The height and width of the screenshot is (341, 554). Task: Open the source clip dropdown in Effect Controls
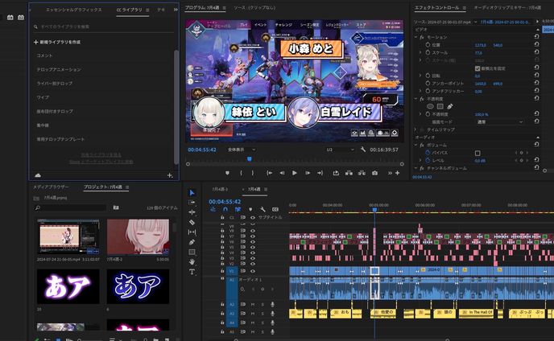pyautogui.click(x=476, y=22)
